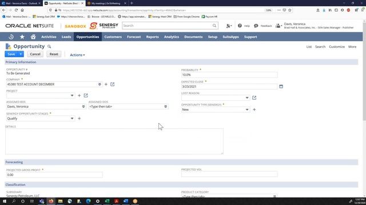Open the Search link at top right

(x=320, y=47)
